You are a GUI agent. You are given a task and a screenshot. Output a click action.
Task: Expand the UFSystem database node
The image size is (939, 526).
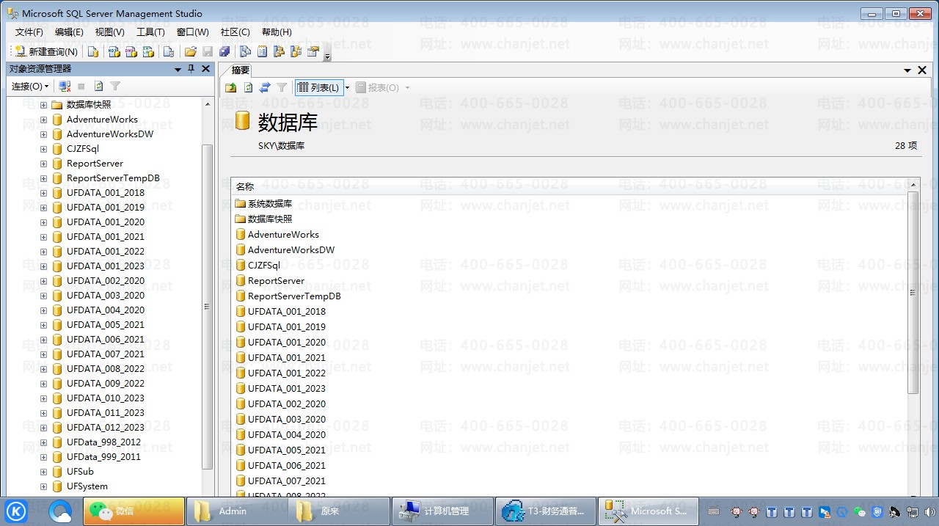coord(43,486)
